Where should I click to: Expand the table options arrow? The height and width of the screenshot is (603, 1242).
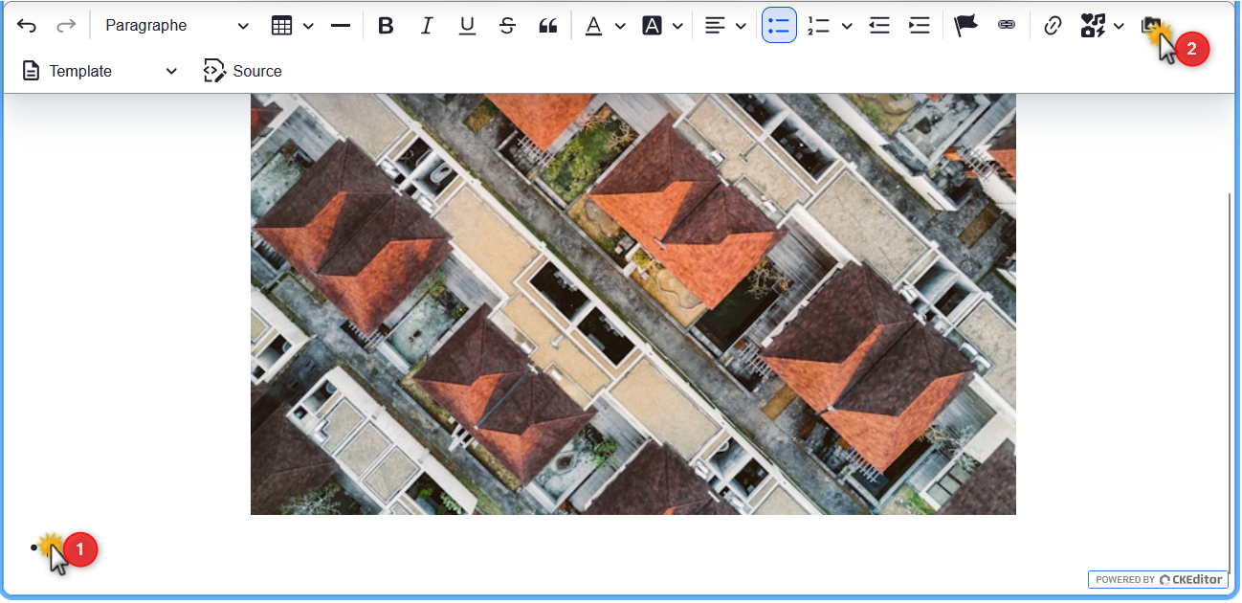[x=308, y=26]
